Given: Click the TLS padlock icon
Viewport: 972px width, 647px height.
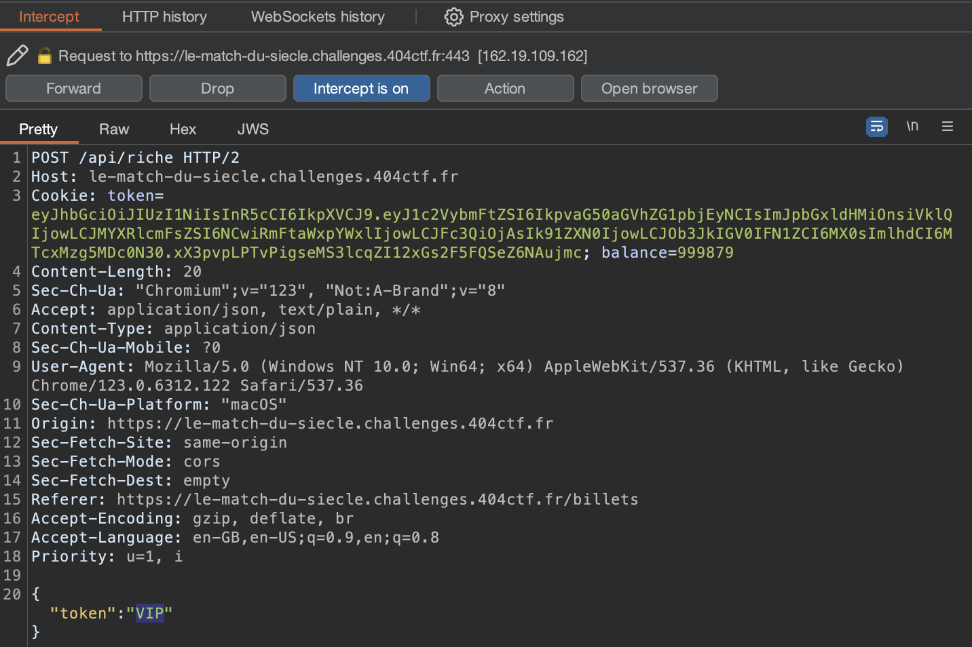Looking at the screenshot, I should tap(45, 56).
